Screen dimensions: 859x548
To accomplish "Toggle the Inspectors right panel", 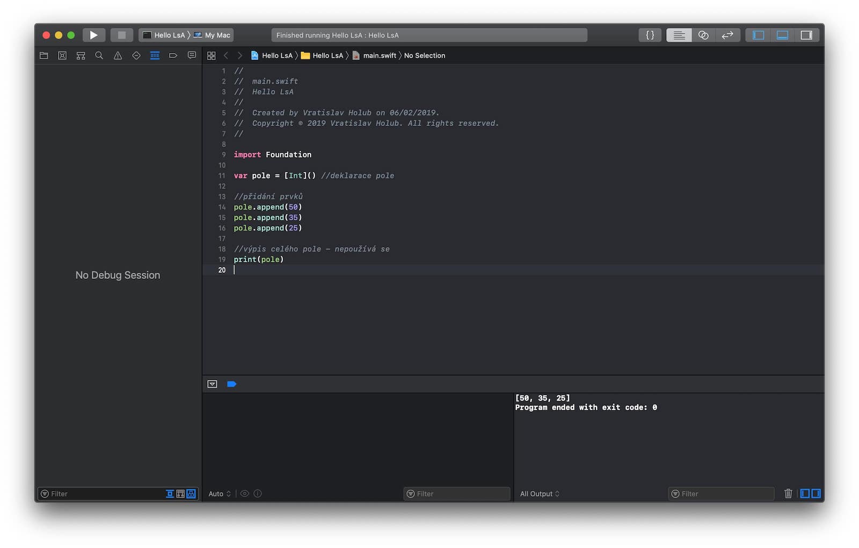I will click(x=806, y=35).
